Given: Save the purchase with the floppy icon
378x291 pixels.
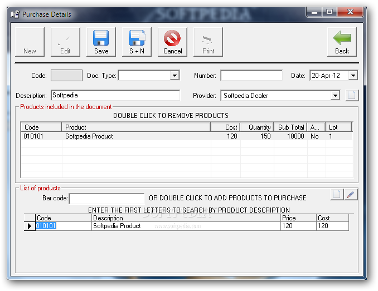Looking at the screenshot, I should tap(101, 42).
